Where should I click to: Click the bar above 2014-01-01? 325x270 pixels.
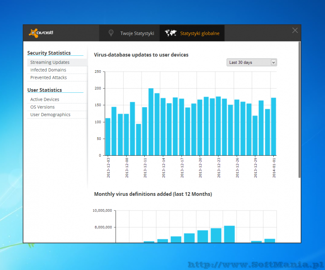coord(274,126)
